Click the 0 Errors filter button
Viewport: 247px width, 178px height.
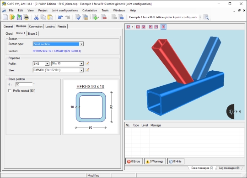[x=134, y=161]
